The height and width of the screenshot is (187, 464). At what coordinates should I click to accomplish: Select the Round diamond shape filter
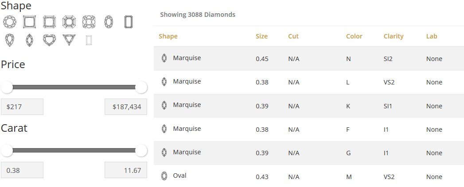tap(10, 22)
